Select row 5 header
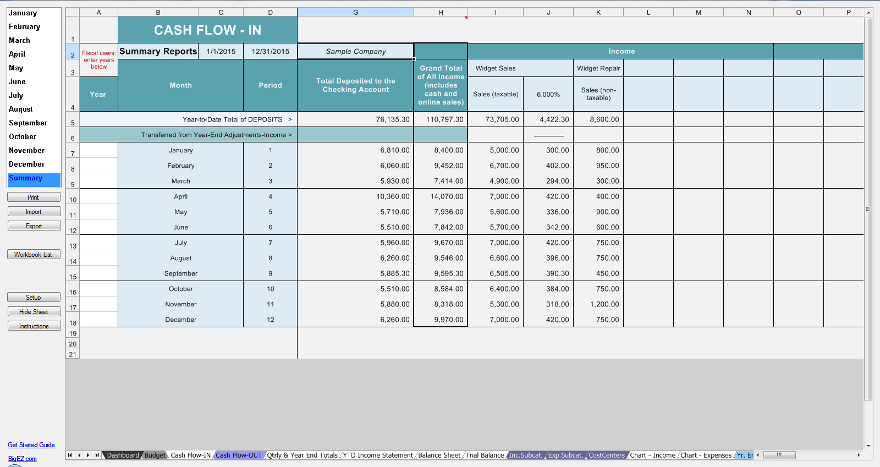This screenshot has width=880, height=467. click(73, 119)
